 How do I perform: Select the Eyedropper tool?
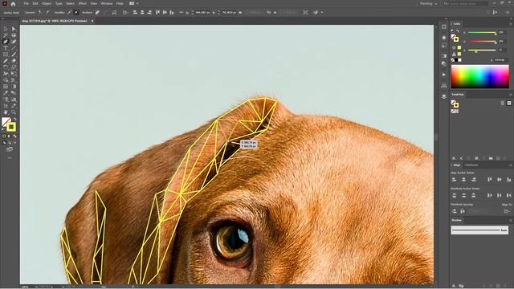(x=6, y=93)
